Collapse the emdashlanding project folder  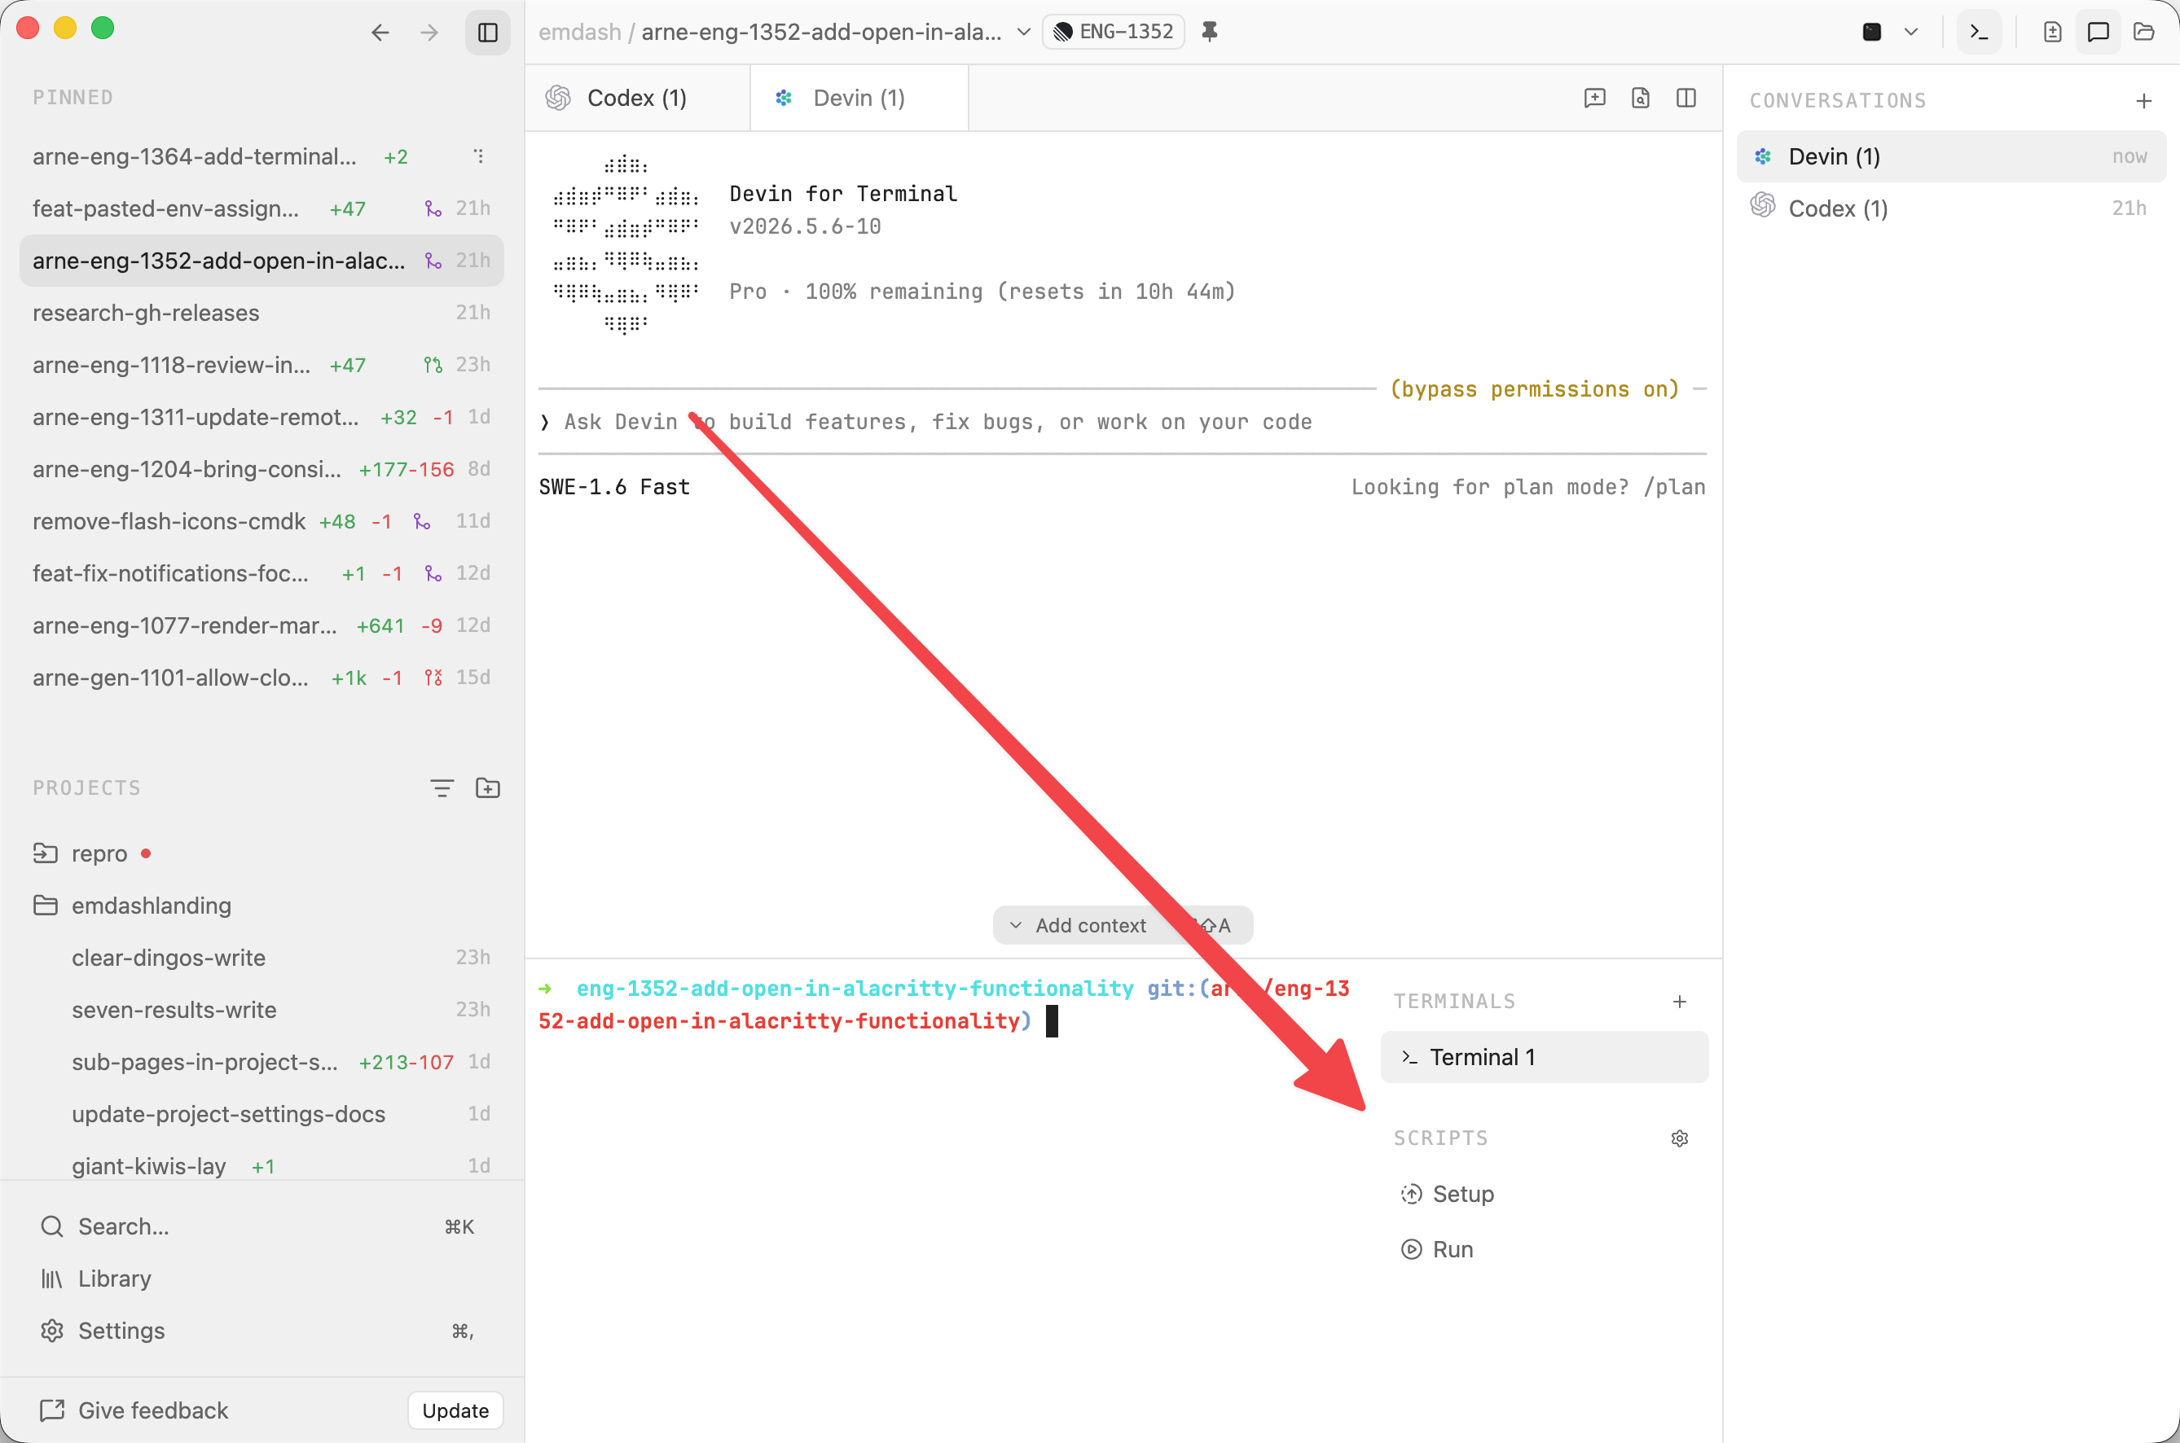(262, 906)
